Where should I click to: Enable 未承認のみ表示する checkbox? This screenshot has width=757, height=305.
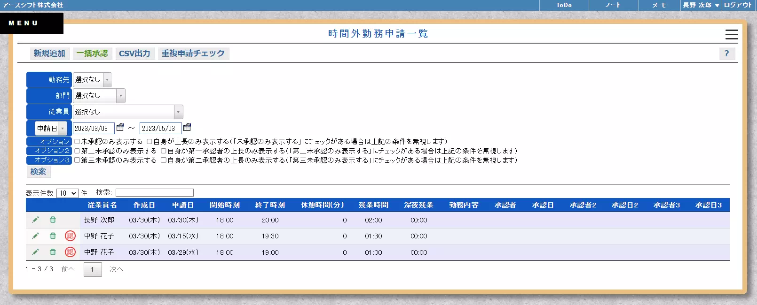(77, 141)
